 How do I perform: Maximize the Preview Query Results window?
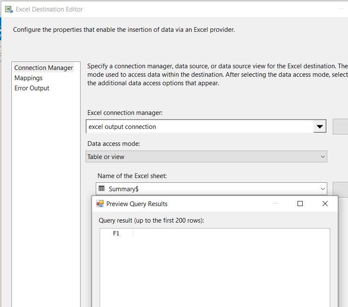pyautogui.click(x=300, y=204)
